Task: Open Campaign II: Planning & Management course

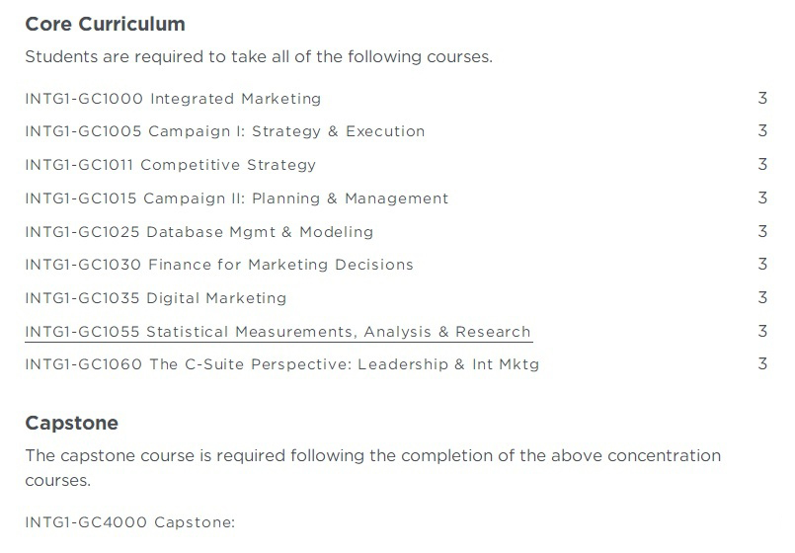Action: pos(236,198)
